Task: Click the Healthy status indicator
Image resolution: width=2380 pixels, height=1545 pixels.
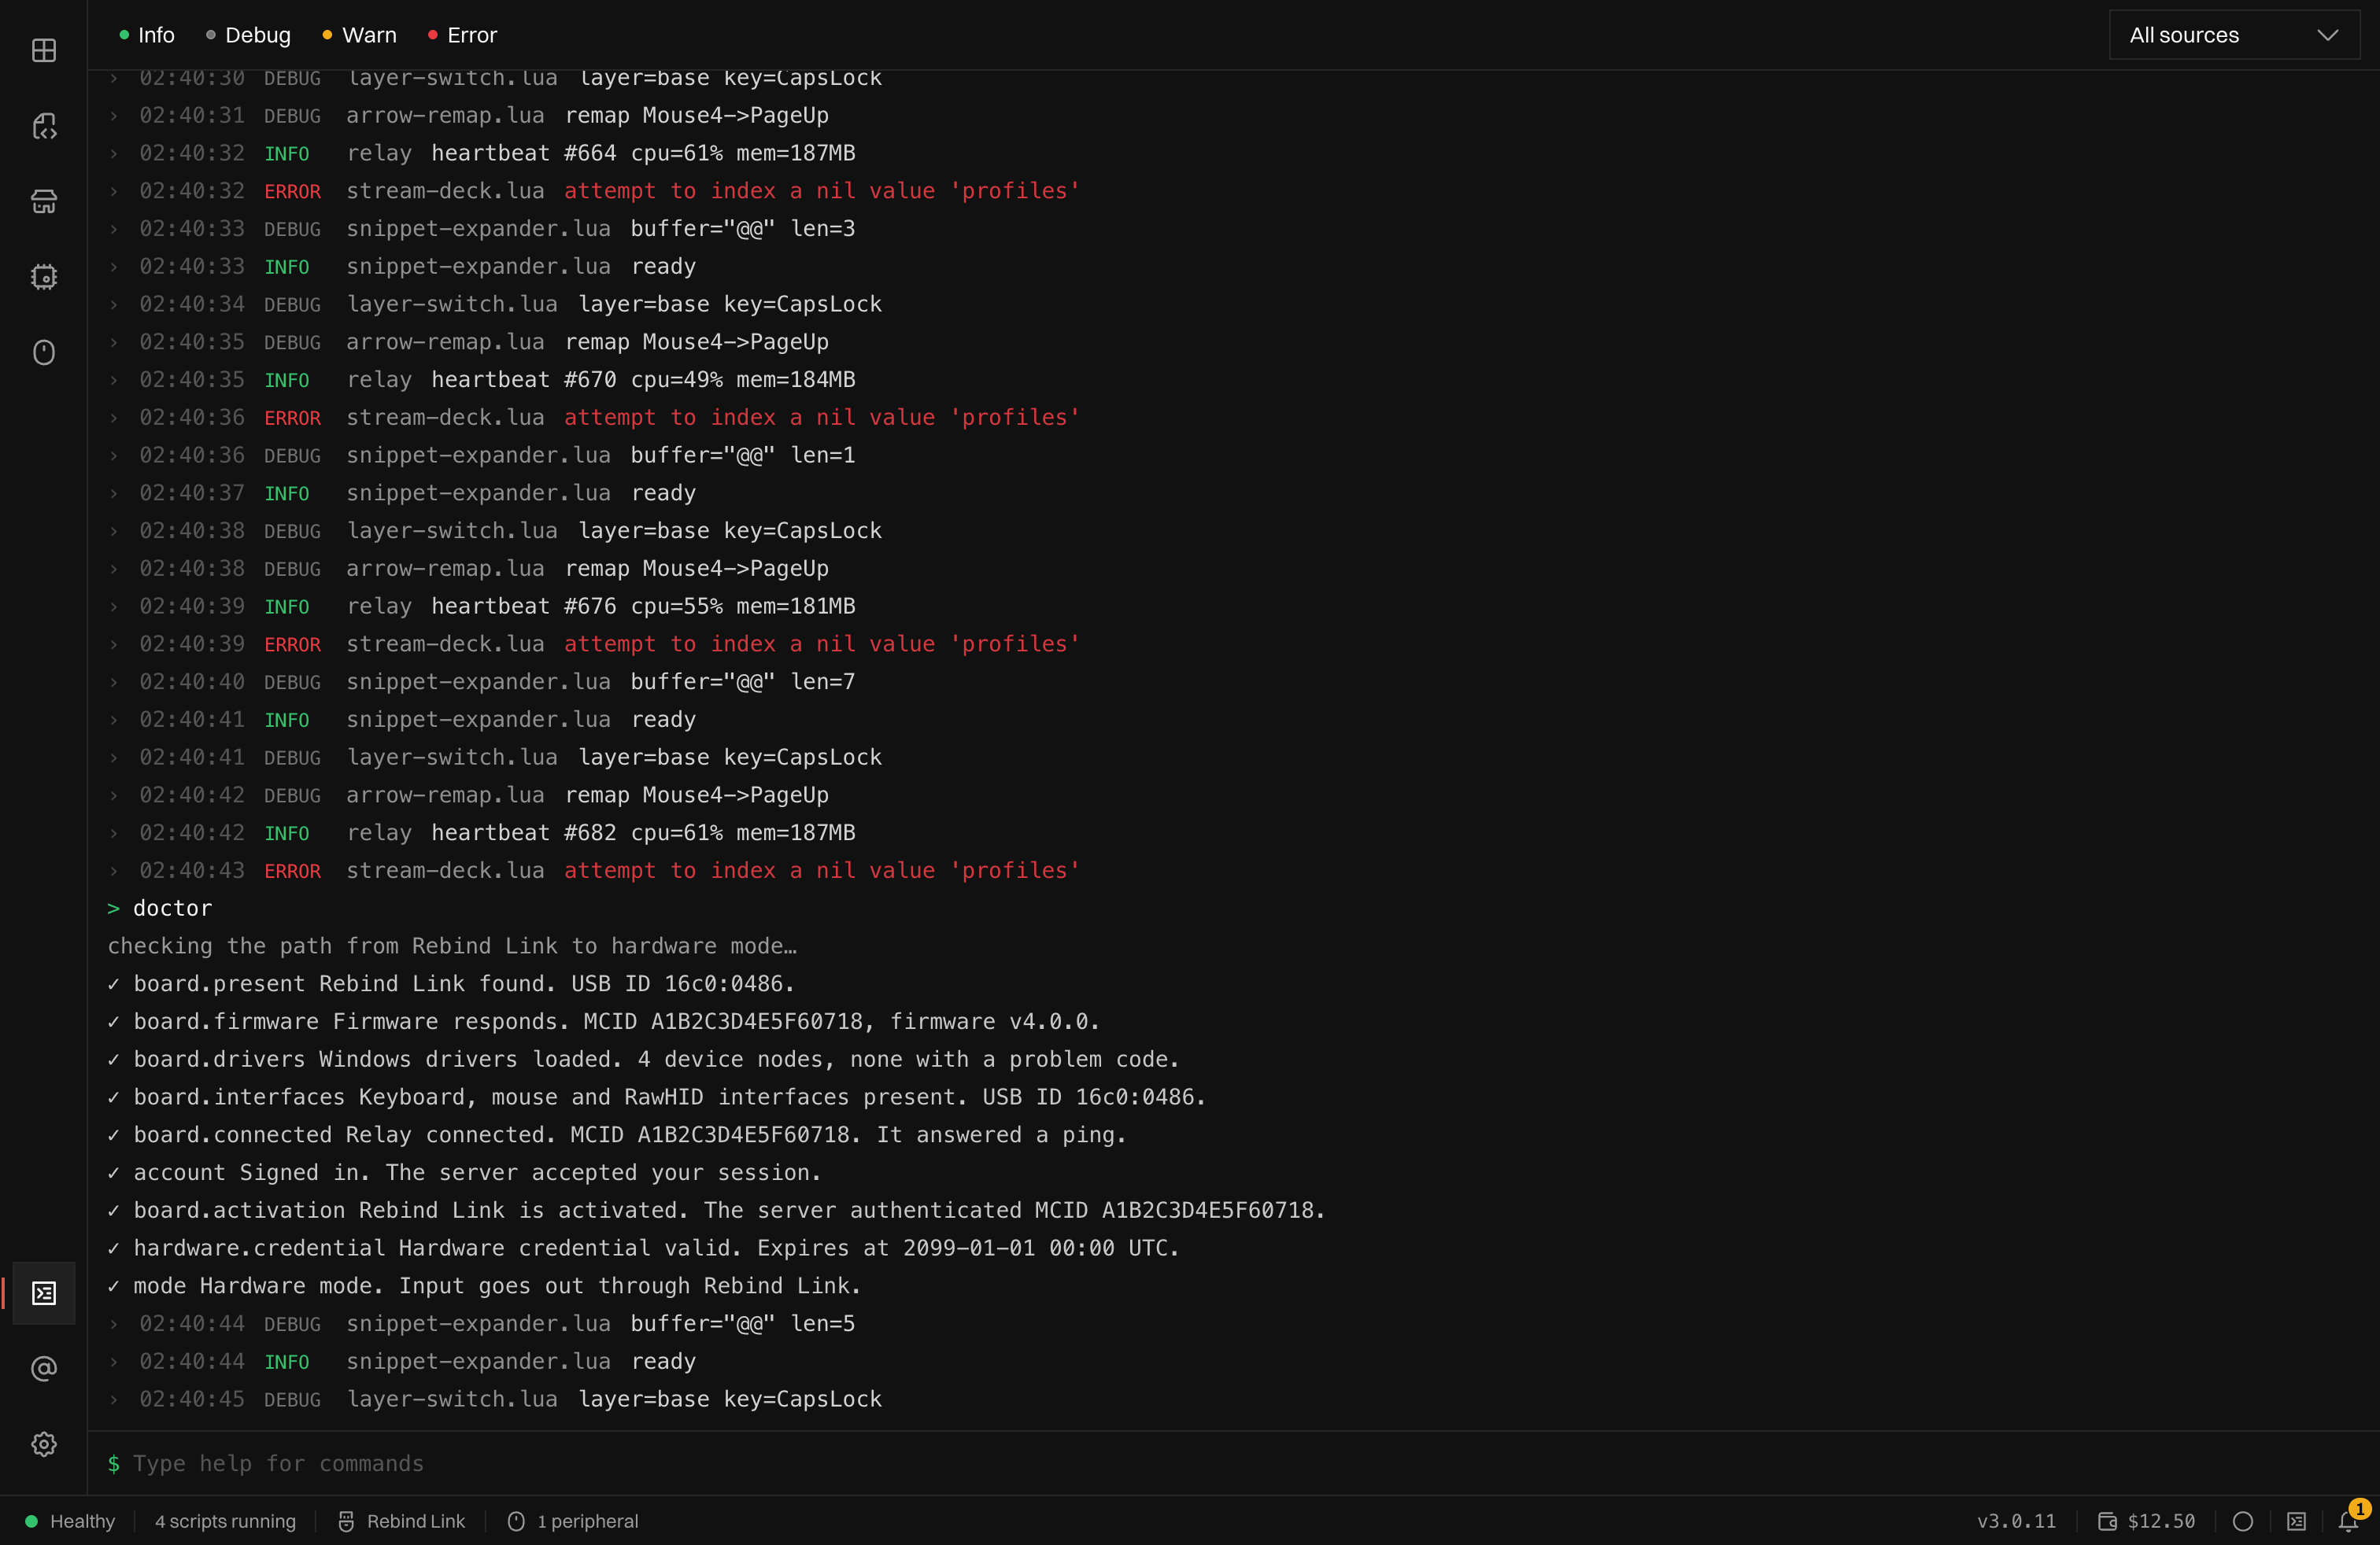Action: (x=70, y=1521)
